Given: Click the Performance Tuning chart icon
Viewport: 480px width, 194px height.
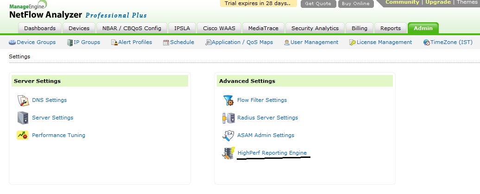Looking at the screenshot, I should click(23, 135).
